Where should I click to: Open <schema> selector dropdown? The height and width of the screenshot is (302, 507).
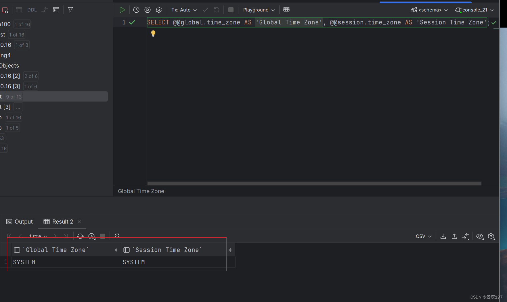(x=429, y=10)
